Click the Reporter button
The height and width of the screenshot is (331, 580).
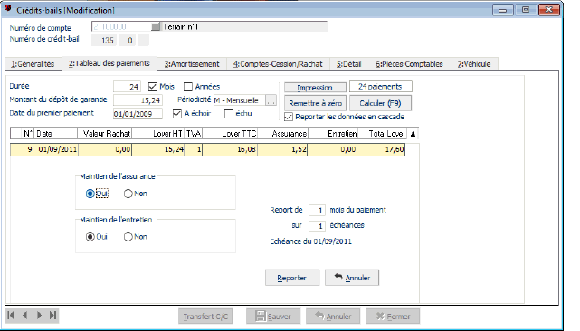pos(292,278)
